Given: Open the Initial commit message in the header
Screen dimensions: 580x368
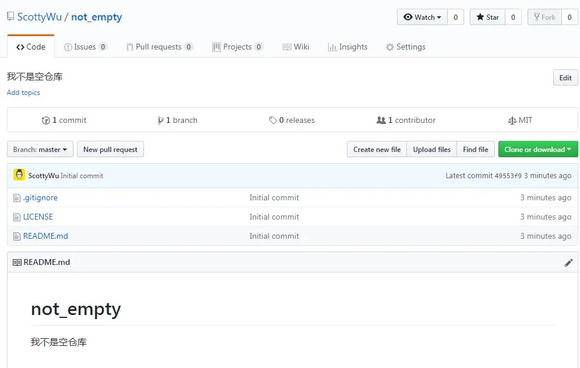Looking at the screenshot, I should pyautogui.click(x=82, y=176).
